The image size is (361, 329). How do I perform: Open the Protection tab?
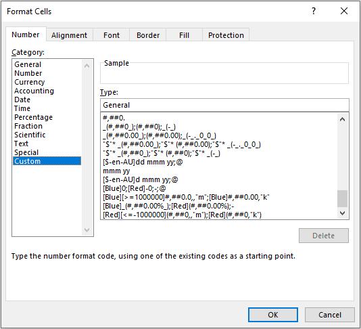pyautogui.click(x=226, y=35)
